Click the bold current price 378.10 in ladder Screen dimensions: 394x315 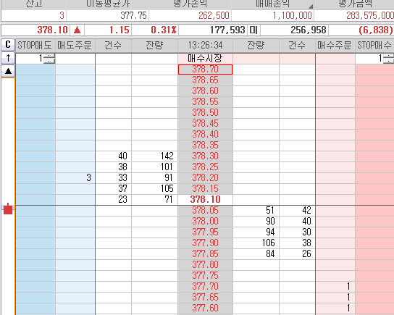click(205, 199)
